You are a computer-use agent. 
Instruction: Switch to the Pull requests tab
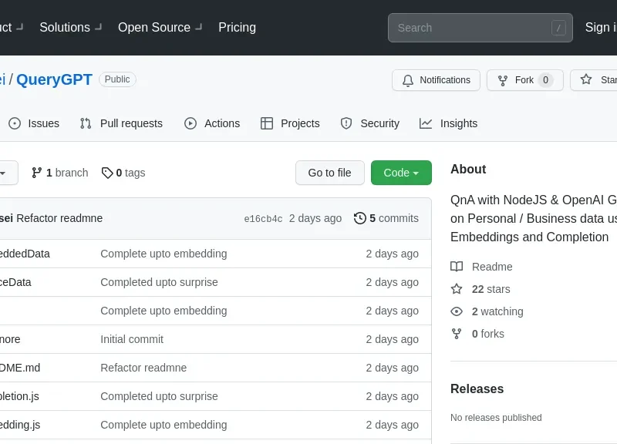[x=121, y=123]
